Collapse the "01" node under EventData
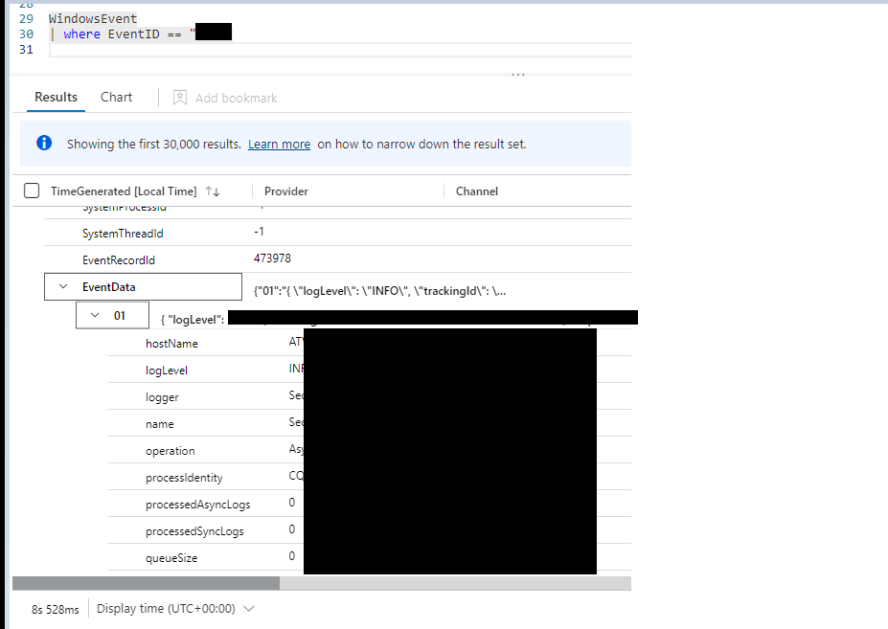Screen dimensions: 888x629 [x=94, y=314]
